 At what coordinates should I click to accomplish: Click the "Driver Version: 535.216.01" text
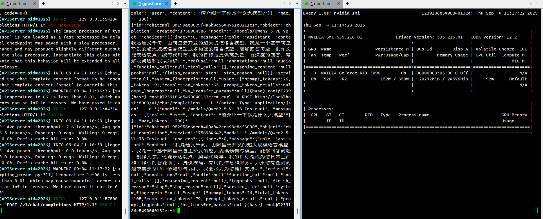click(429, 37)
